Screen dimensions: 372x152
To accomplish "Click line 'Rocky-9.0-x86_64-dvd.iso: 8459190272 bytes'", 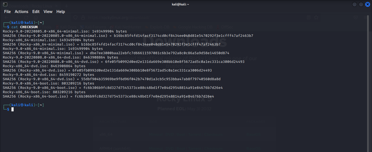I will [x=48, y=75].
